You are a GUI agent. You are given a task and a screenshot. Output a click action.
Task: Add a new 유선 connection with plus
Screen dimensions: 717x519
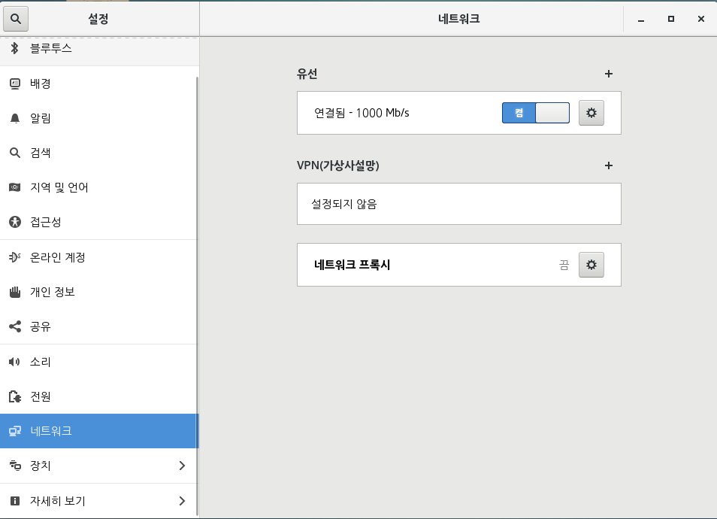[x=608, y=74]
